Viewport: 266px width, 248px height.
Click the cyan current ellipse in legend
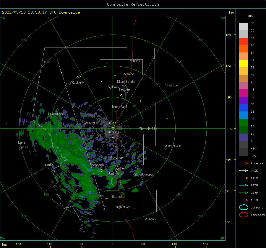click(x=244, y=207)
